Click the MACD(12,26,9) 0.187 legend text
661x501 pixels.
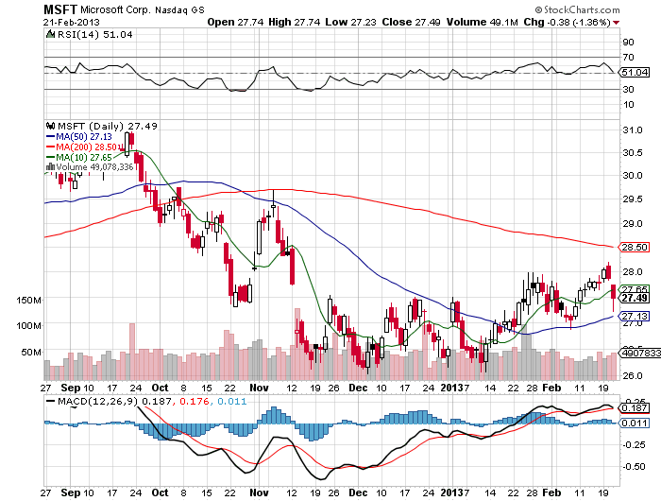pyautogui.click(x=114, y=402)
